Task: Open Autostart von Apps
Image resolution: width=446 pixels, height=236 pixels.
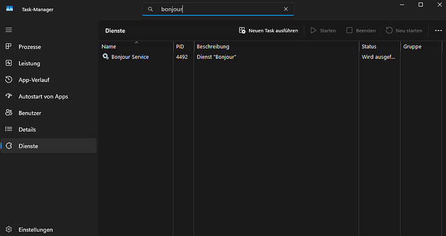Action: point(48,97)
